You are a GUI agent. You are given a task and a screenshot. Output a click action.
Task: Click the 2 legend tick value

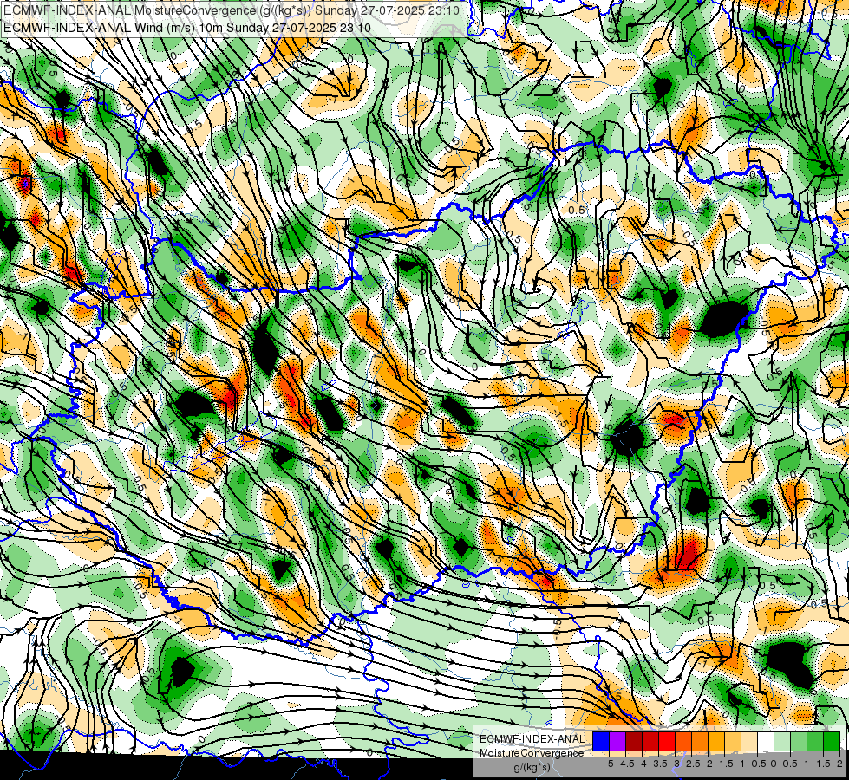pyautogui.click(x=839, y=764)
